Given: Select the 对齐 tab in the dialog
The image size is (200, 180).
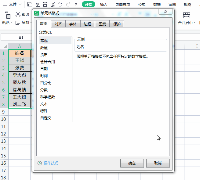Looking at the screenshot, I should [x=58, y=24].
